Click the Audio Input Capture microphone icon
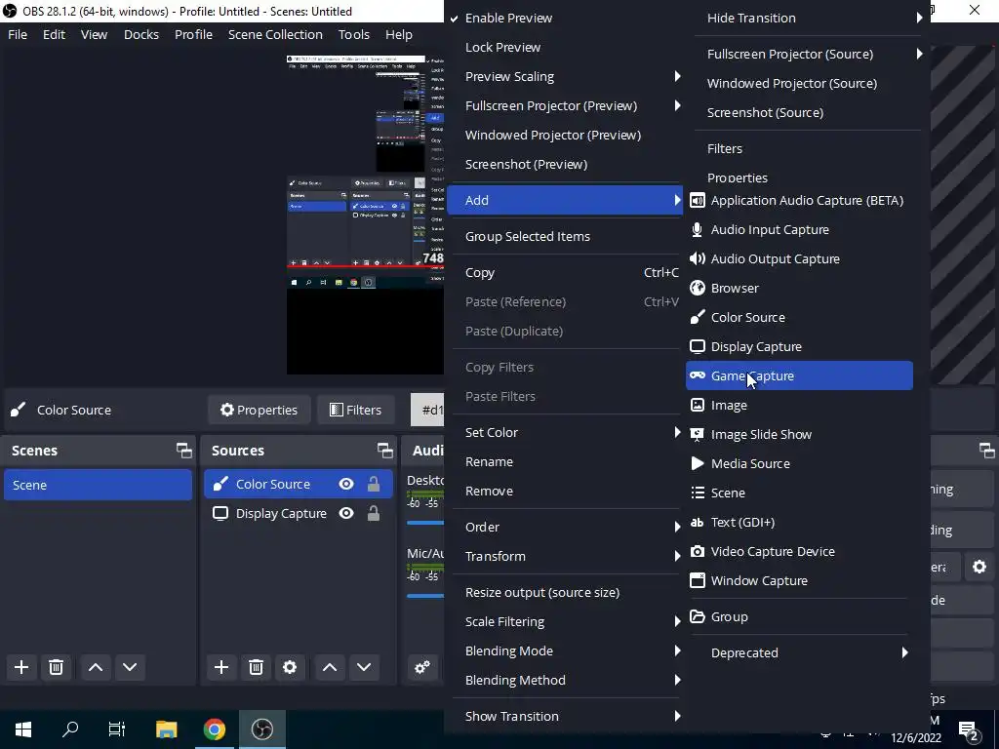This screenshot has width=999, height=749. coord(698,230)
